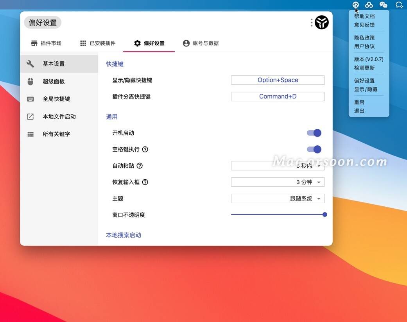
Task: Click the 本地搜索启动 section heading
Action: pos(124,235)
